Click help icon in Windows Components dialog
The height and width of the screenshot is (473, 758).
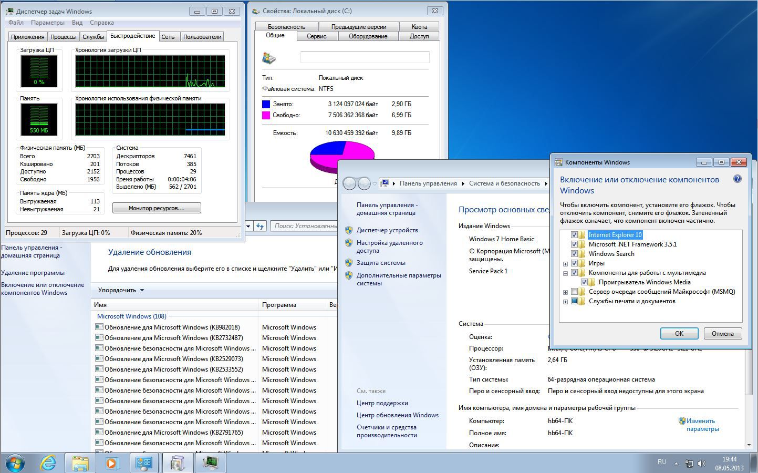pos(738,179)
